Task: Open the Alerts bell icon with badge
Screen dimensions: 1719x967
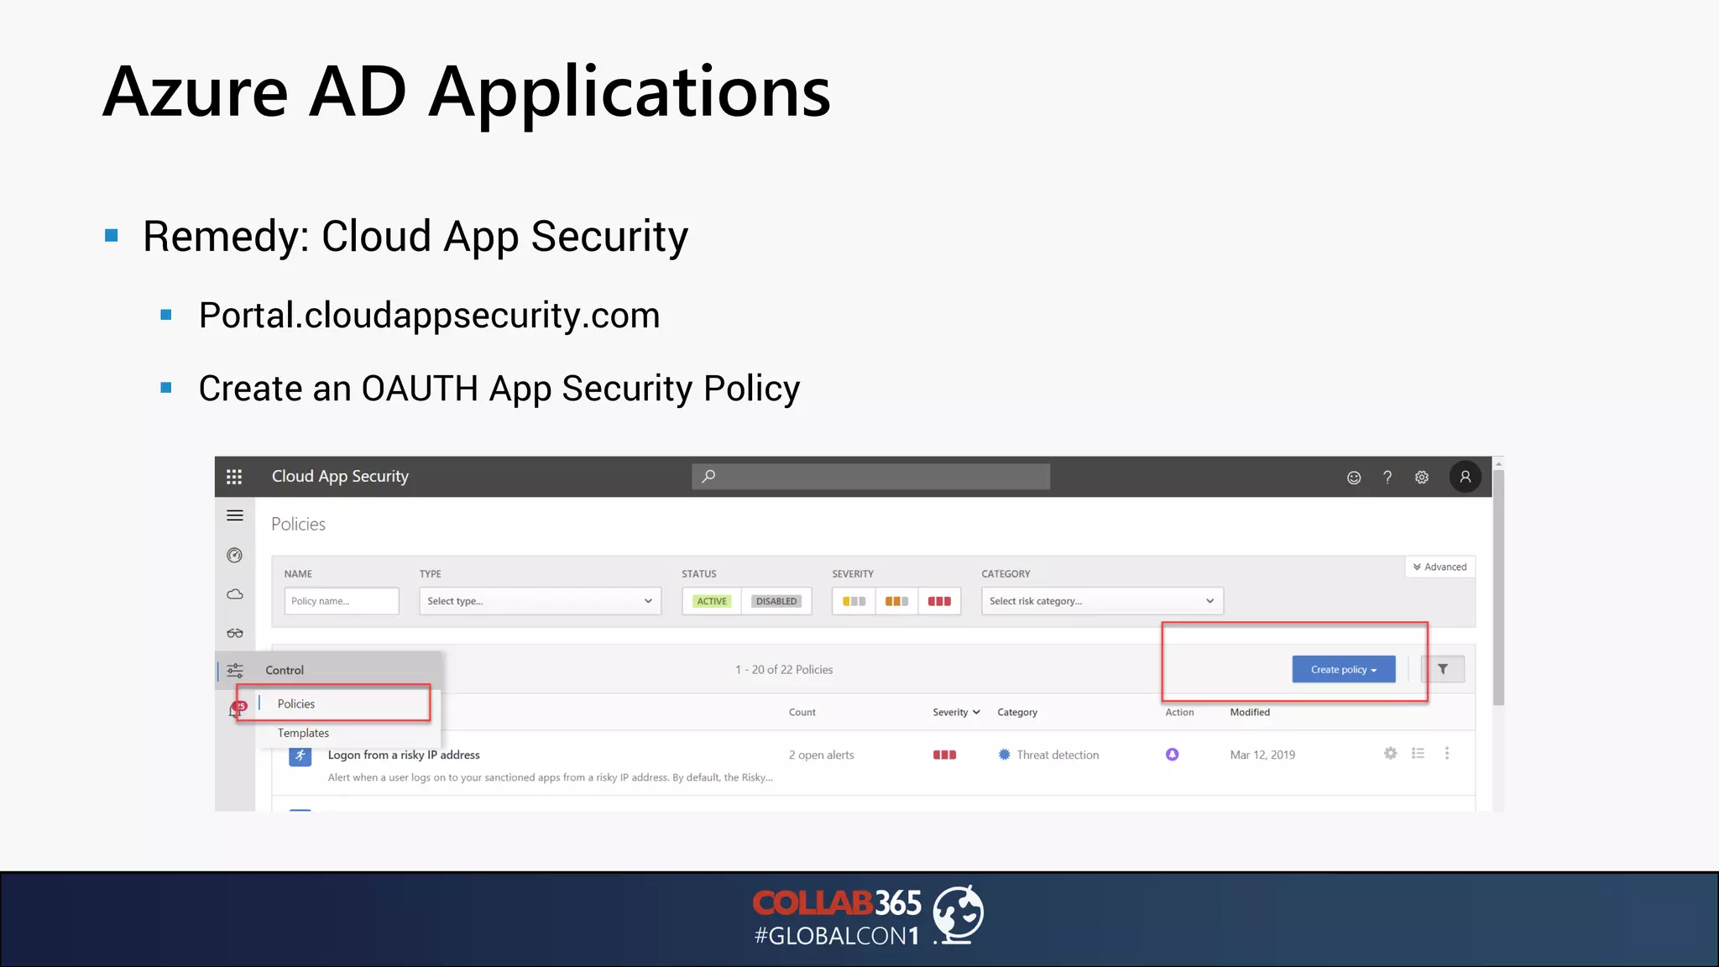Action: click(x=237, y=710)
